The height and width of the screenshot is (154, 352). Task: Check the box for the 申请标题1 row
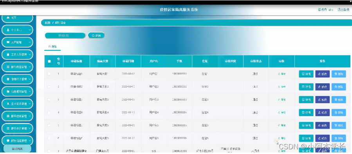[x=49, y=74]
